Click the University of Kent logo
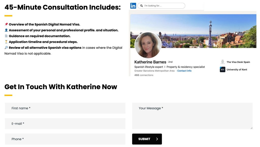 [222, 70]
